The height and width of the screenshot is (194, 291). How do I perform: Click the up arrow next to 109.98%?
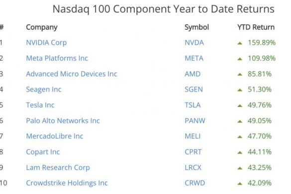click(240, 59)
